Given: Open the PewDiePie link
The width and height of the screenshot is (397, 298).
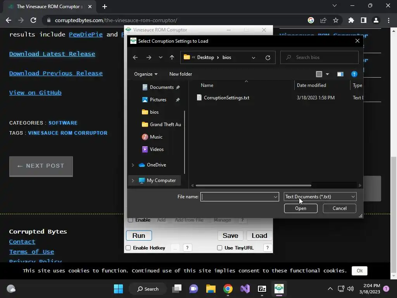Looking at the screenshot, I should click(86, 35).
